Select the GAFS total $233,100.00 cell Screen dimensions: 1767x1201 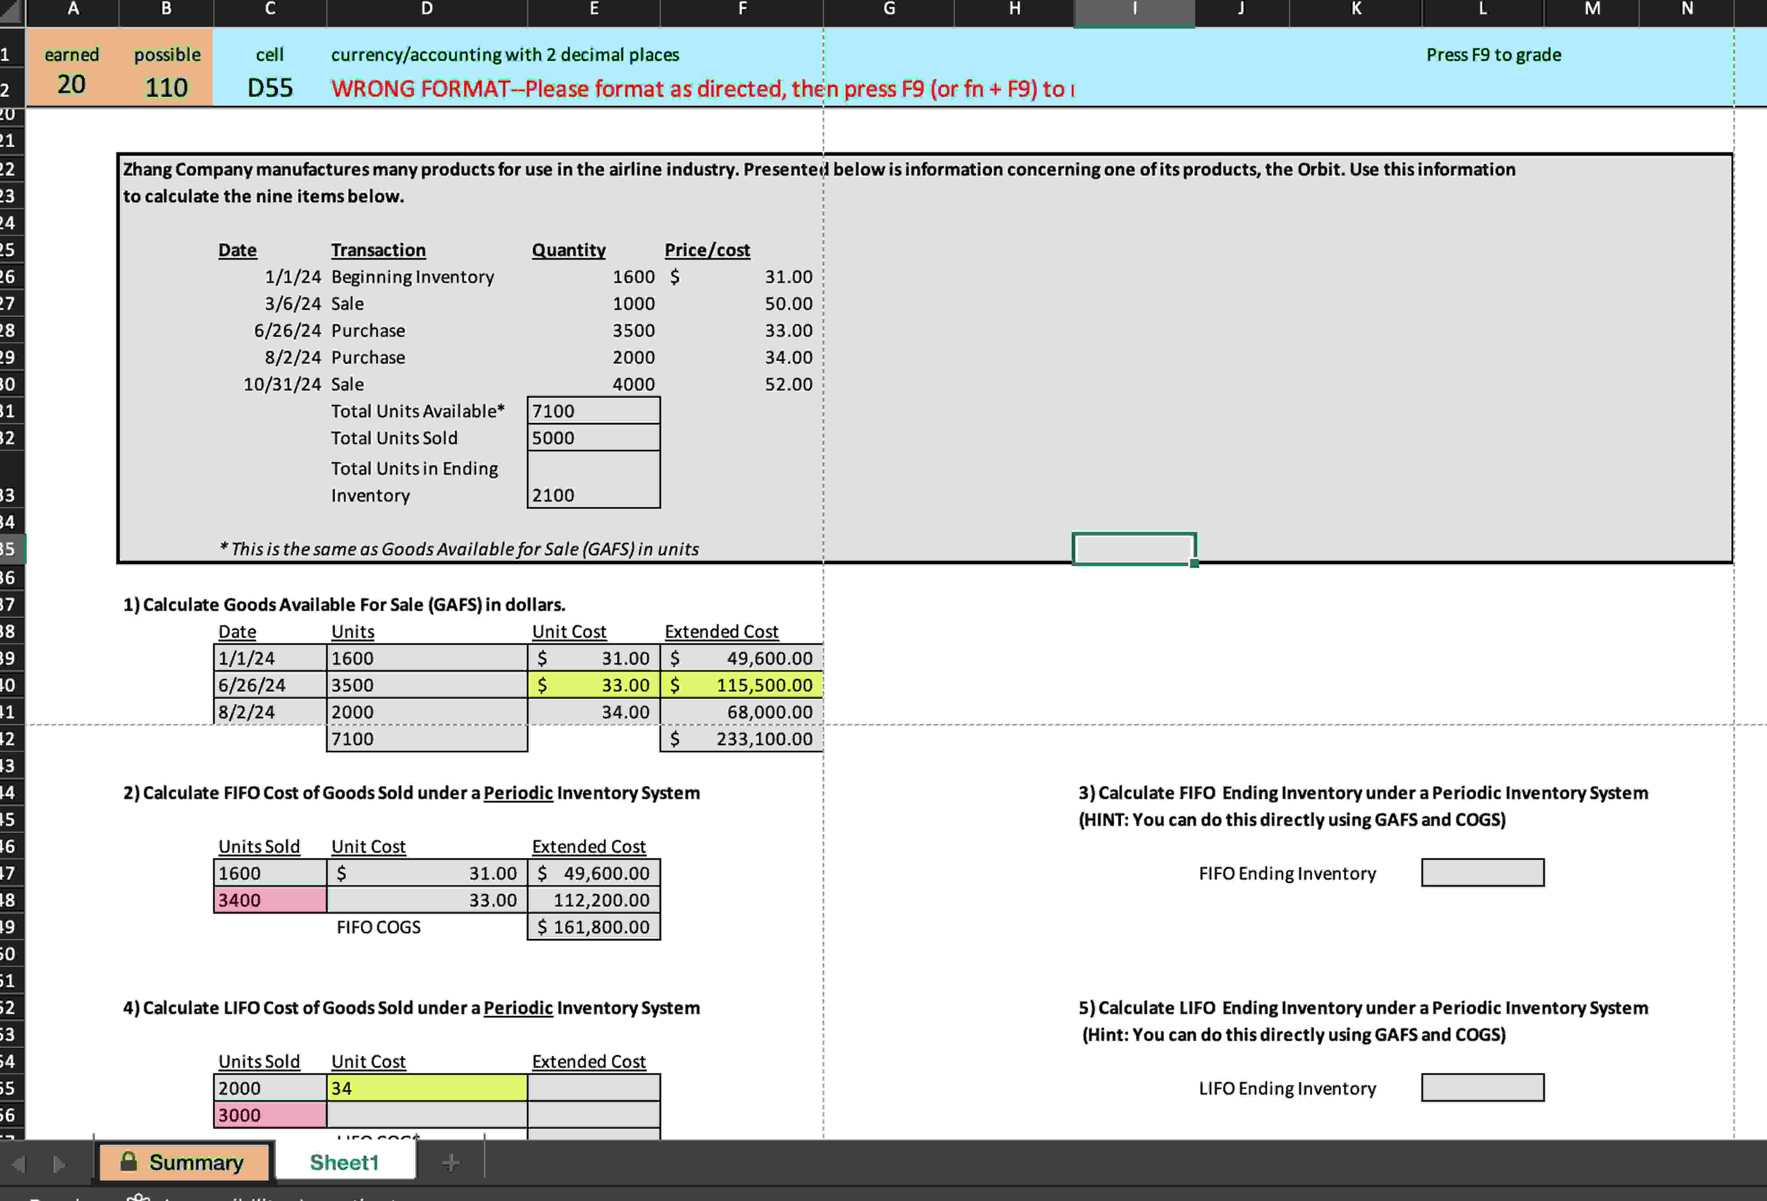click(x=741, y=738)
